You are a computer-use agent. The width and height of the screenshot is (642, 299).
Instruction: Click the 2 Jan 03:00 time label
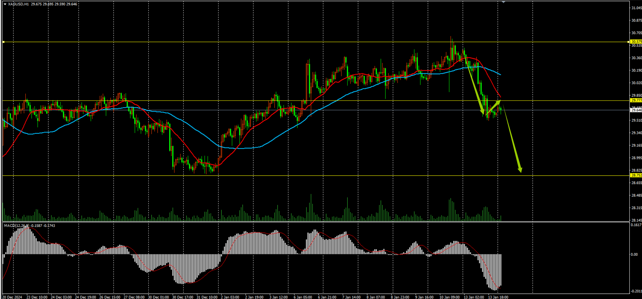(230, 297)
